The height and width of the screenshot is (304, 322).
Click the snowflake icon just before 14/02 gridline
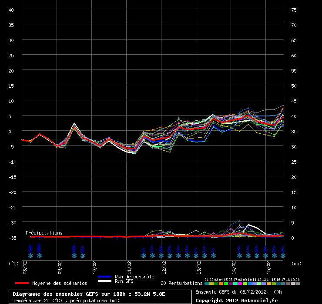[213, 256]
